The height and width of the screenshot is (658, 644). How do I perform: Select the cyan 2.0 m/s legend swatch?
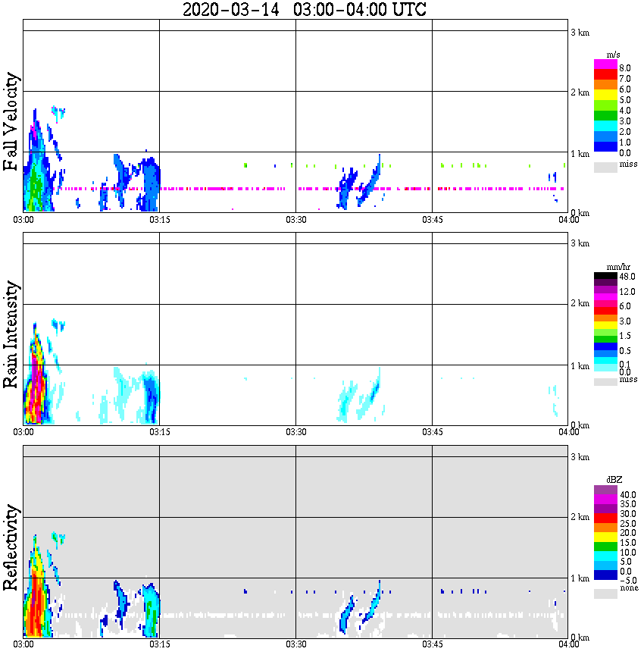click(x=605, y=126)
